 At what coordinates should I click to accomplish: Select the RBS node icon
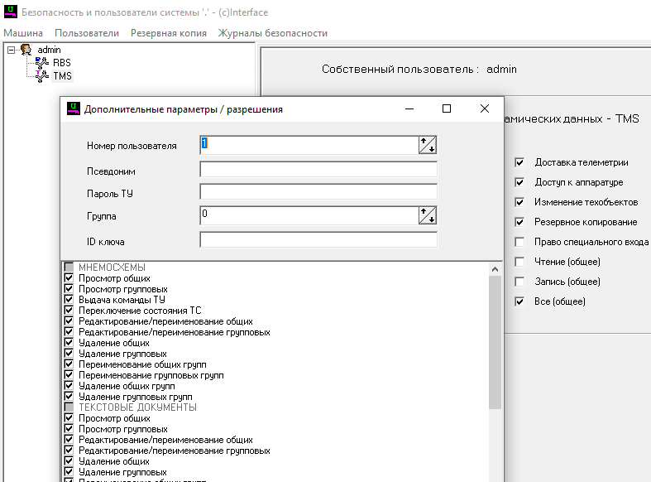click(41, 62)
